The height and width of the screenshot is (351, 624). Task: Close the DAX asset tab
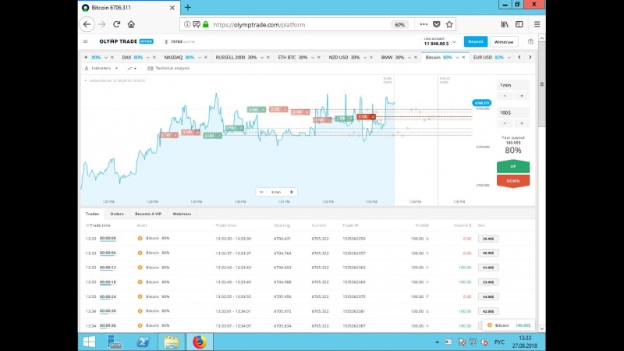[x=154, y=57]
